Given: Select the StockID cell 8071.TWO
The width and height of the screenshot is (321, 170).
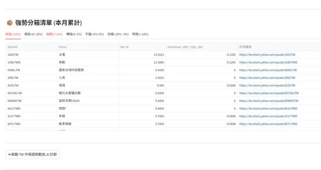Looking at the screenshot, I should pyautogui.click(x=31, y=124).
